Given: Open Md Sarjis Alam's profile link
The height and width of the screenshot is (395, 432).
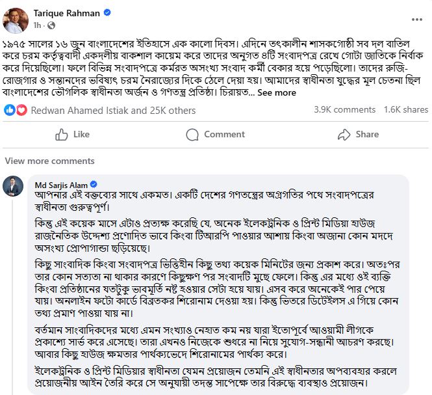Looking at the screenshot, I should coord(61,185).
